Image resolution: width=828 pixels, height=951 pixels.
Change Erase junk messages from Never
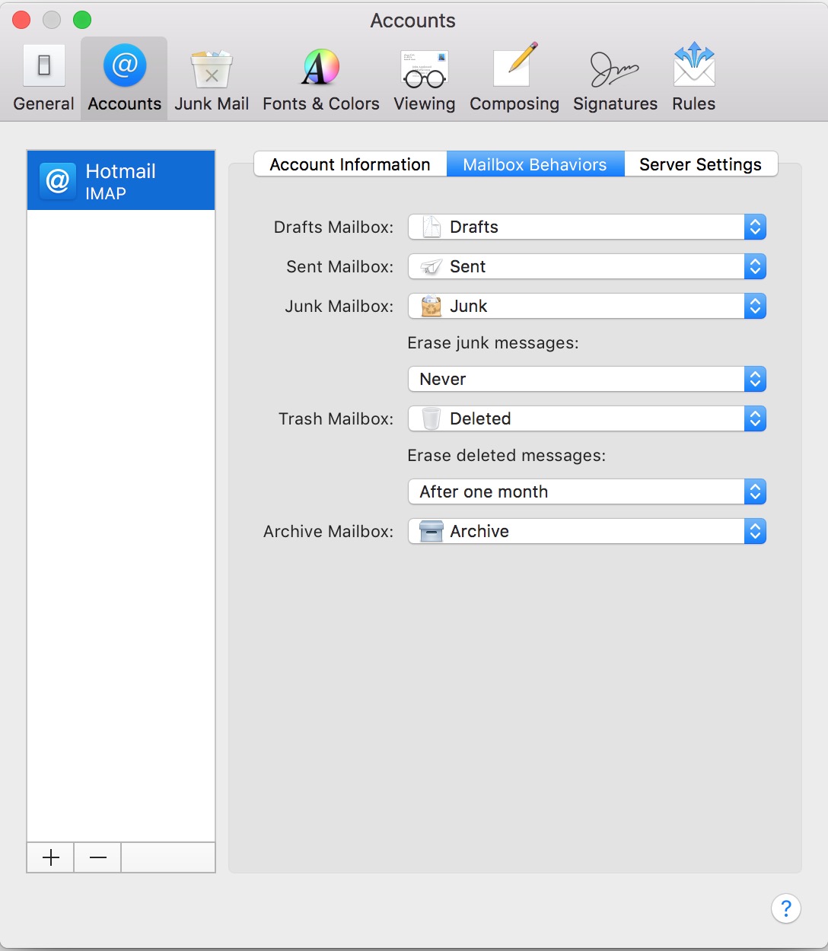[x=587, y=379]
